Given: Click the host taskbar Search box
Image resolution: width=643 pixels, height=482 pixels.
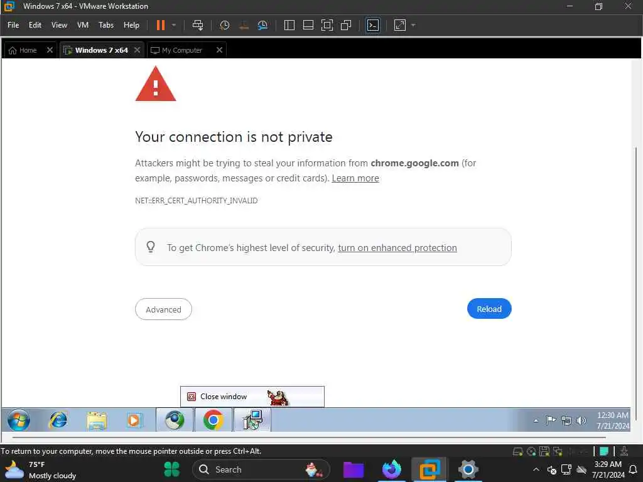Looking at the screenshot, I should (261, 469).
